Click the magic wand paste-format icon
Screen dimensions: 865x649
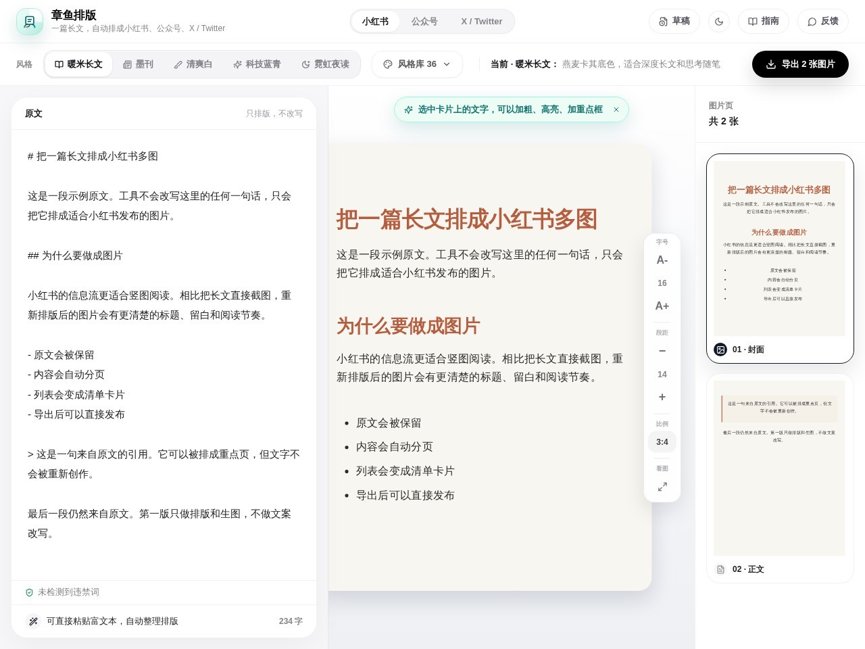[x=33, y=621]
